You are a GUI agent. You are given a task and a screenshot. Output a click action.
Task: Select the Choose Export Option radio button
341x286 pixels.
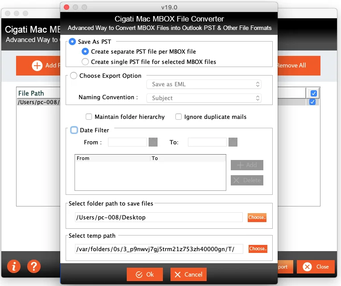click(x=74, y=76)
